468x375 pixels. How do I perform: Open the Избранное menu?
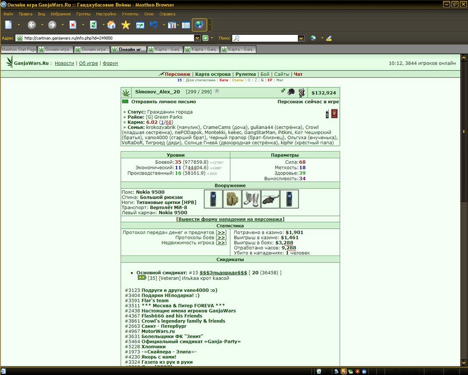coord(60,14)
